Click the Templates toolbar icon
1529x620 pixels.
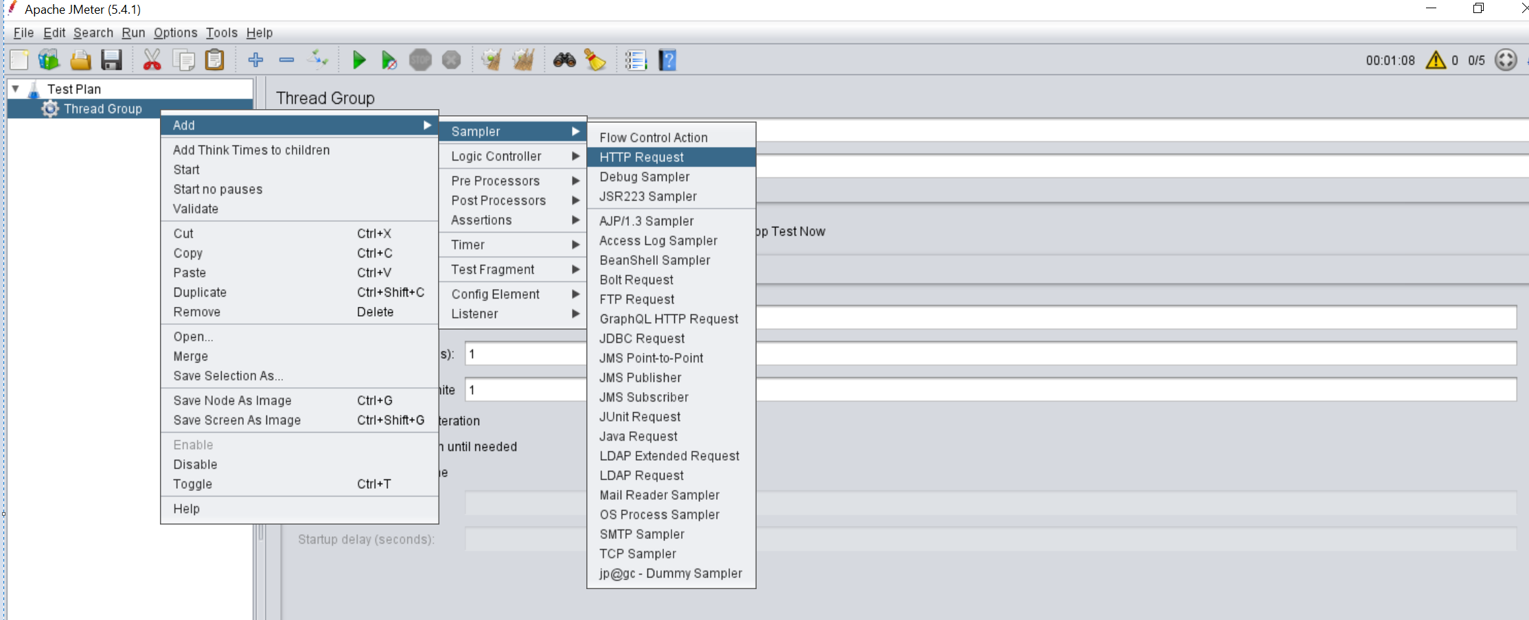click(x=49, y=60)
